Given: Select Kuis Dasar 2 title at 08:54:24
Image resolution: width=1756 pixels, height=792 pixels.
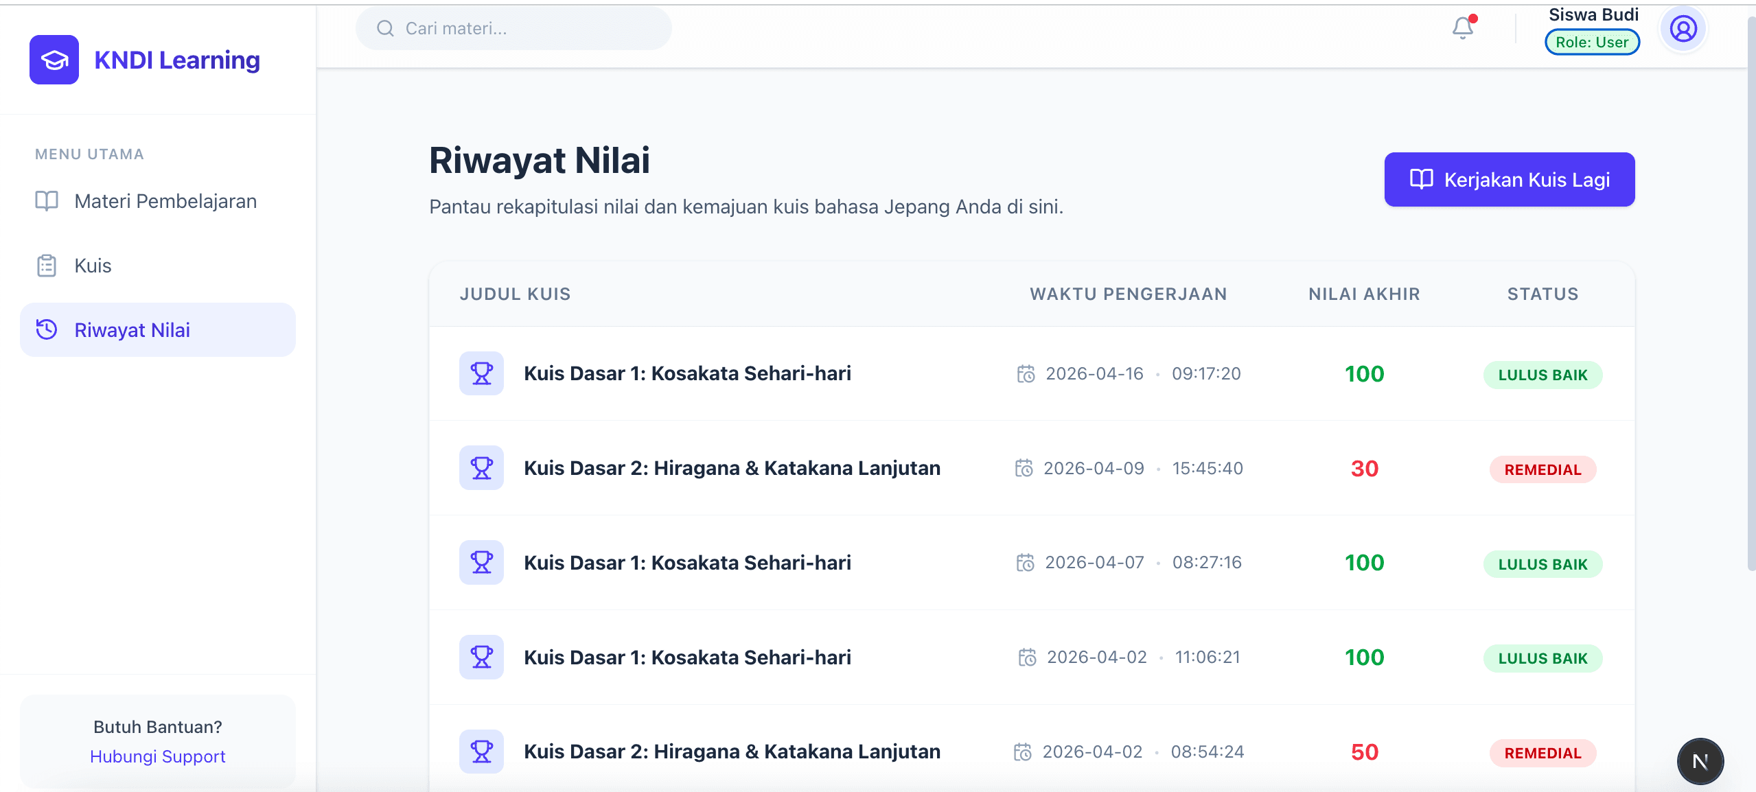Looking at the screenshot, I should point(732,752).
